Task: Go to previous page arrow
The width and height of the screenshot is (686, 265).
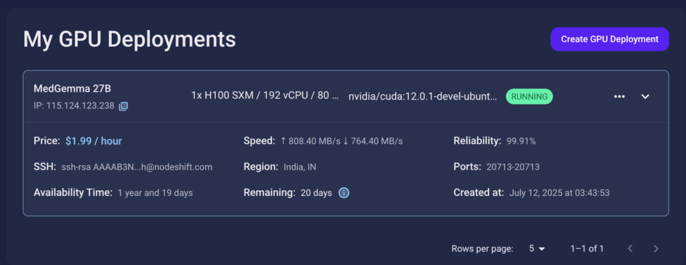Action: point(630,249)
